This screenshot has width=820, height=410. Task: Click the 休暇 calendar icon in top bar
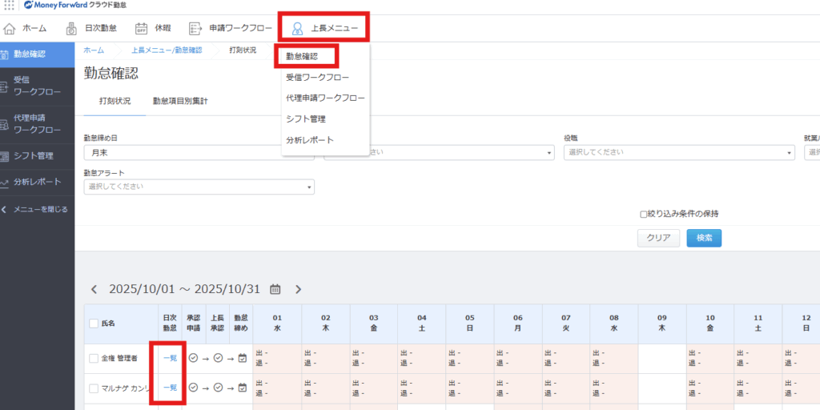pos(141,29)
